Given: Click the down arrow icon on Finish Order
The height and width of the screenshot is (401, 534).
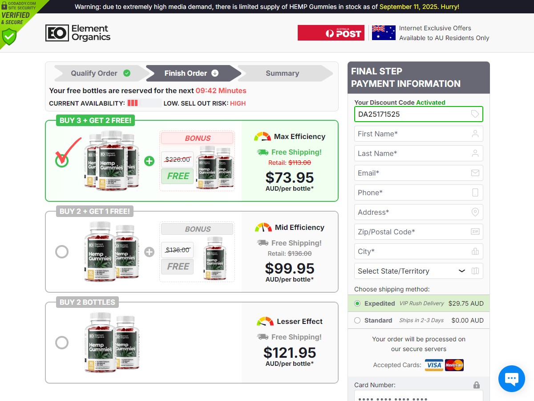Looking at the screenshot, I should [x=215, y=73].
